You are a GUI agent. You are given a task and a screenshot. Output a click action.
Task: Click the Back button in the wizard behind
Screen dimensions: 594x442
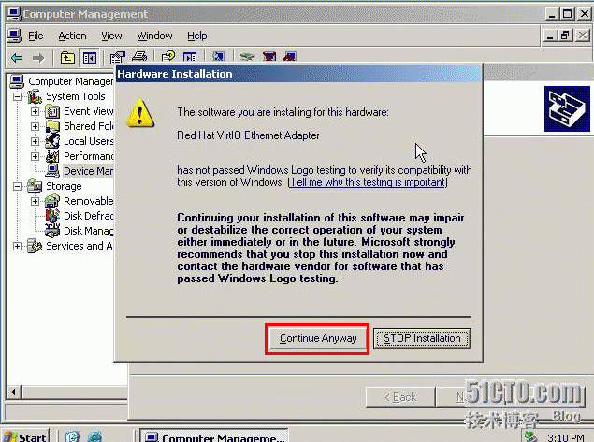tap(400, 397)
